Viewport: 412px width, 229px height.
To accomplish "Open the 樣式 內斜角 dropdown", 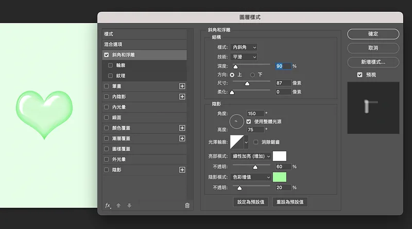I will 244,47.
